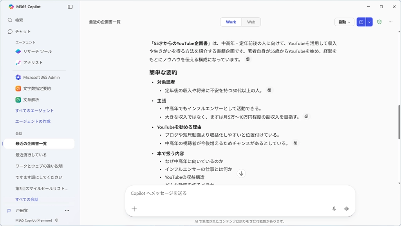Click the 簡単な要約 heading
Image resolution: width=401 pixels, height=226 pixels.
(x=163, y=72)
